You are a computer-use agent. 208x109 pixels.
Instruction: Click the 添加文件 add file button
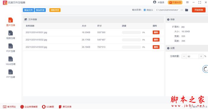pyautogui.click(x=29, y=10)
